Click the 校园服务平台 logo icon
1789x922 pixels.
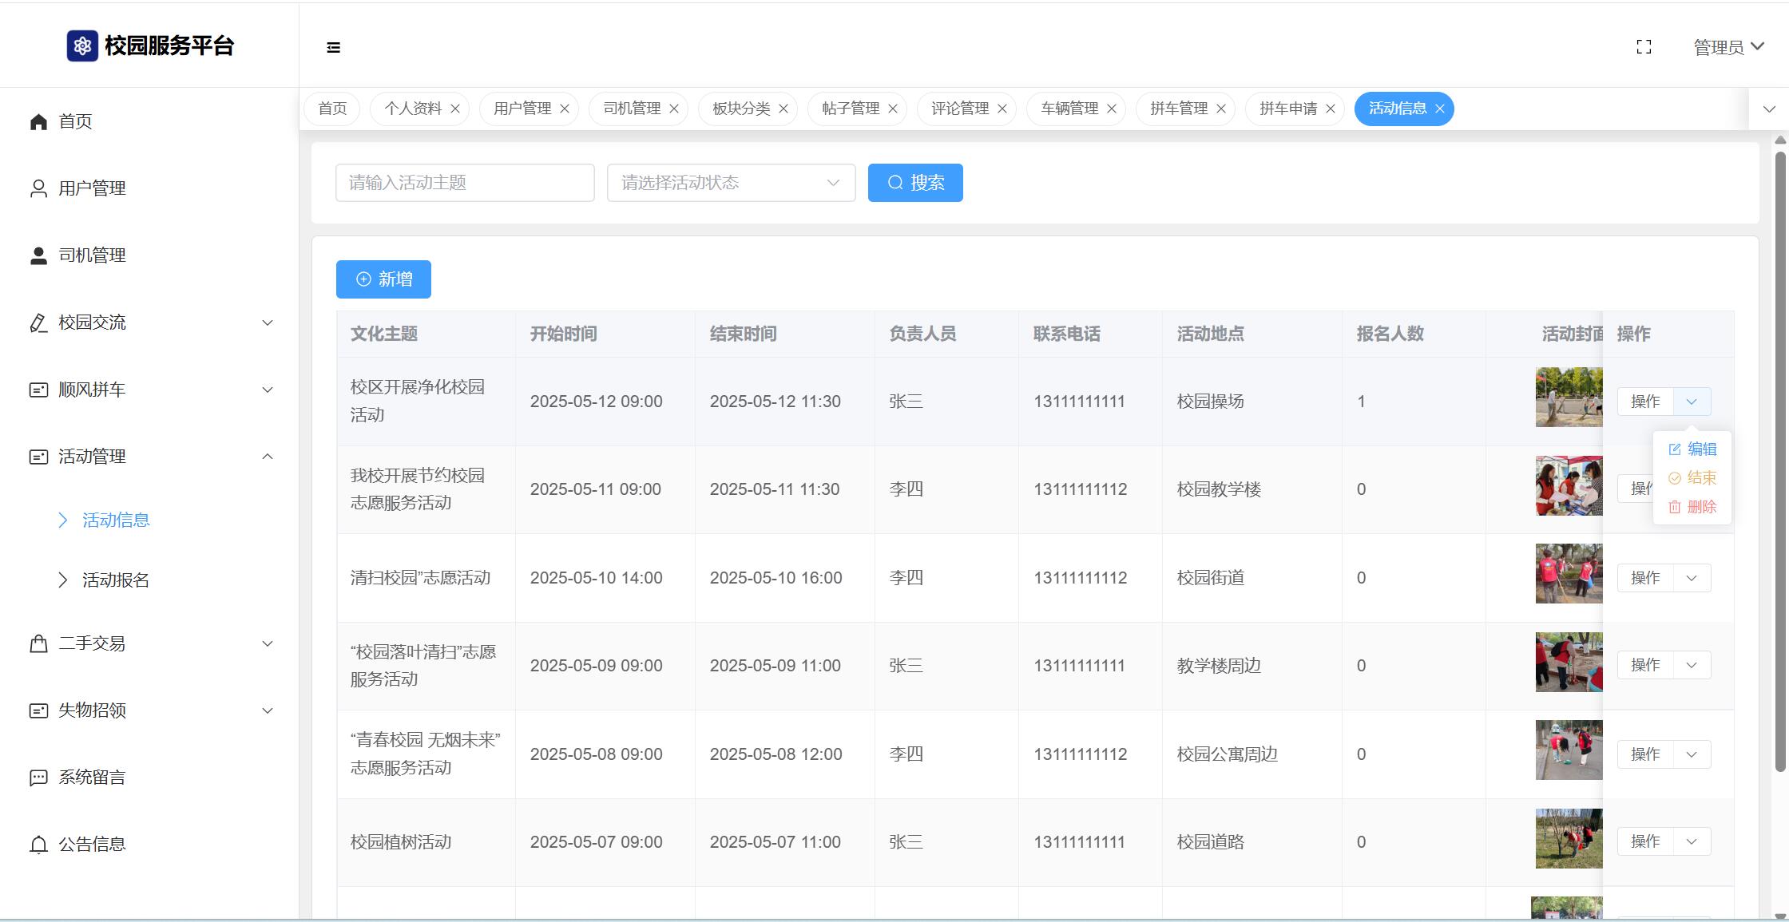click(x=82, y=46)
